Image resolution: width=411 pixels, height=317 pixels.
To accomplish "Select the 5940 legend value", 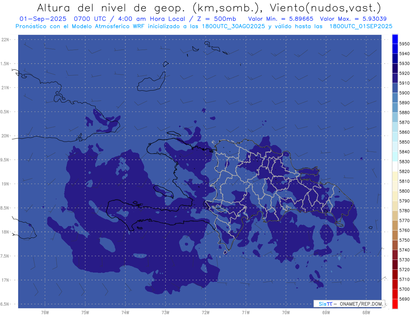I will point(404,54).
